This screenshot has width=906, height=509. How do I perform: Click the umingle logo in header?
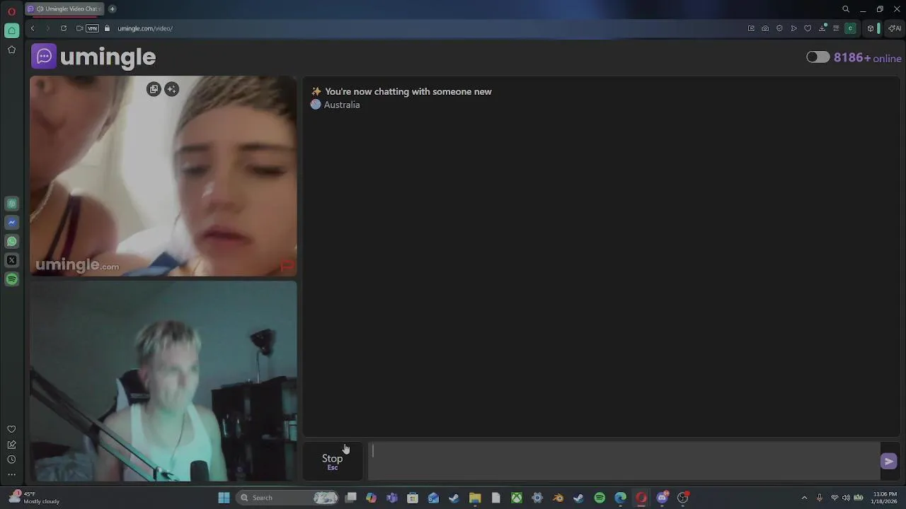tap(93, 57)
